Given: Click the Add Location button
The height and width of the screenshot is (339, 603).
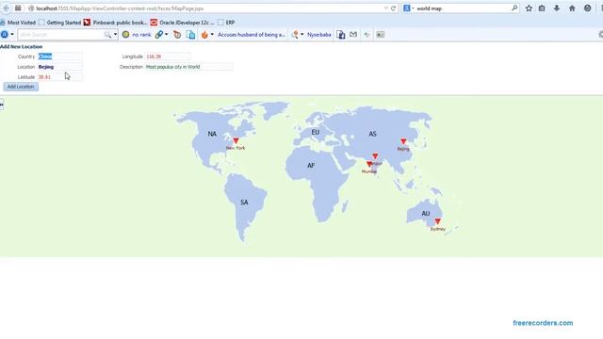Looking at the screenshot, I should (21, 87).
